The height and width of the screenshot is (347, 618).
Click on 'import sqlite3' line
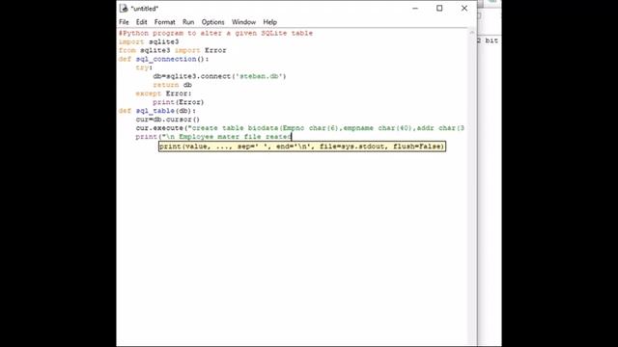coord(149,41)
